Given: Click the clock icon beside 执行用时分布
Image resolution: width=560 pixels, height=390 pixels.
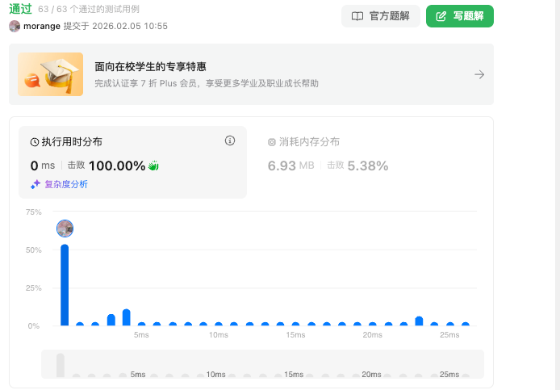Looking at the screenshot, I should pyautogui.click(x=35, y=142).
